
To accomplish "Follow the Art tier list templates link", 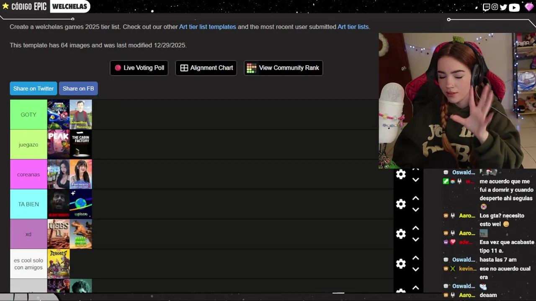I will pyautogui.click(x=208, y=27).
